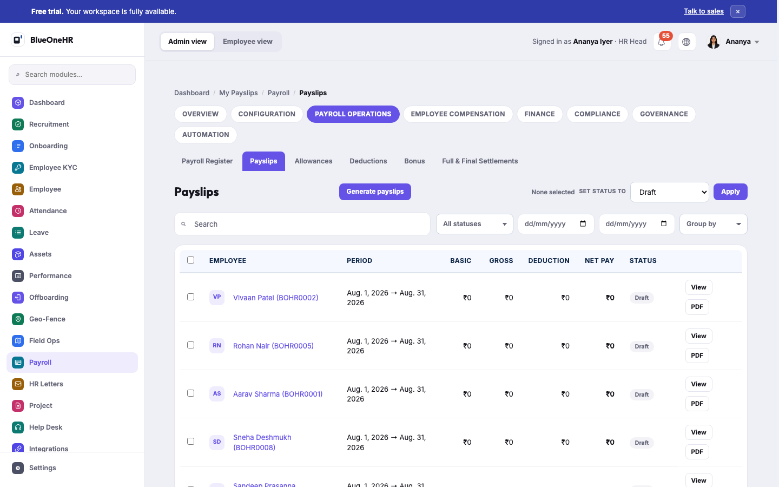
Task: Click the Attendance clock icon
Action: tap(18, 211)
